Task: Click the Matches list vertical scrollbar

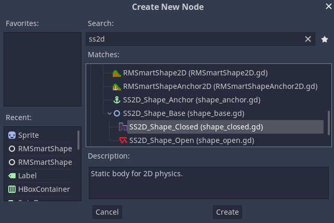Action: [x=328, y=124]
